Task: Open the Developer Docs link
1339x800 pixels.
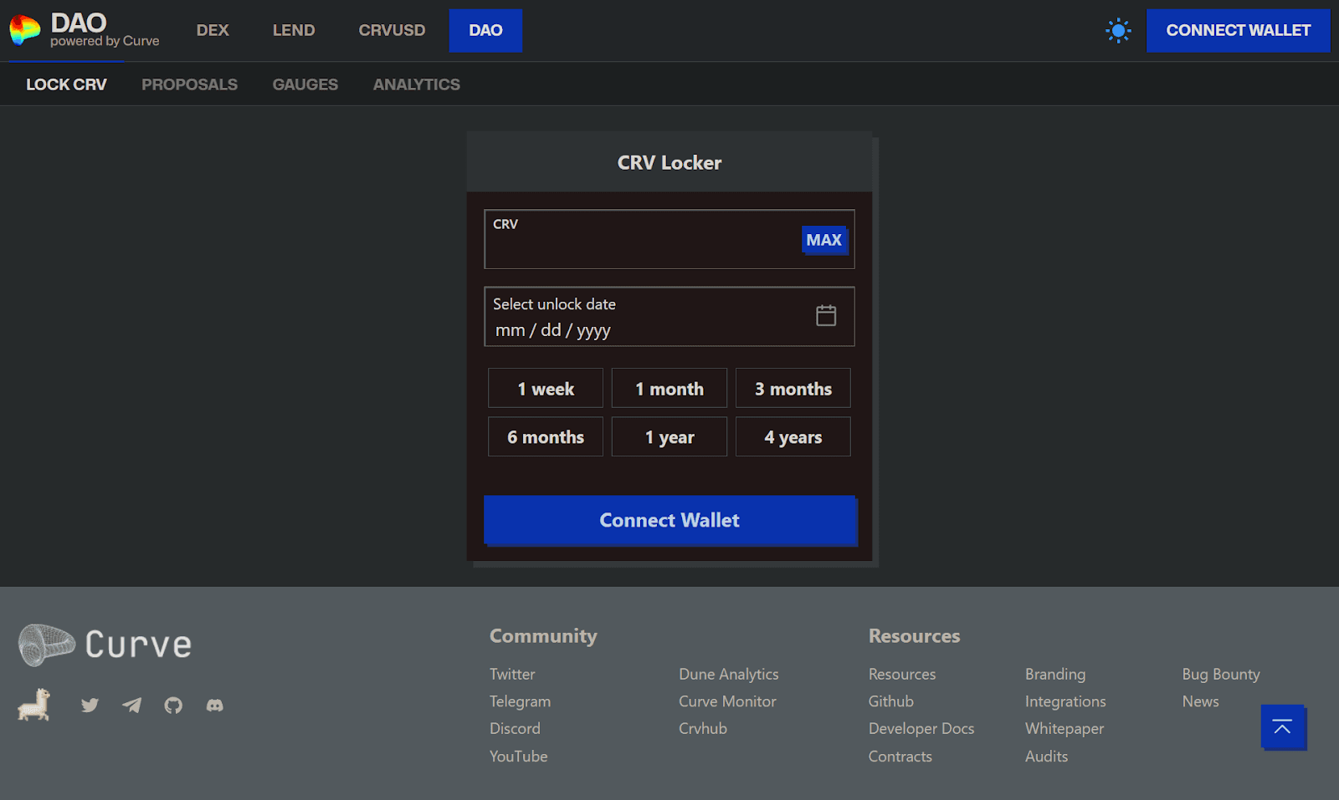Action: (921, 728)
